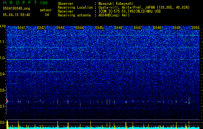203x129 pixels.
Task: Select the ICOM IC-575 receiver text
Action: [129, 11]
